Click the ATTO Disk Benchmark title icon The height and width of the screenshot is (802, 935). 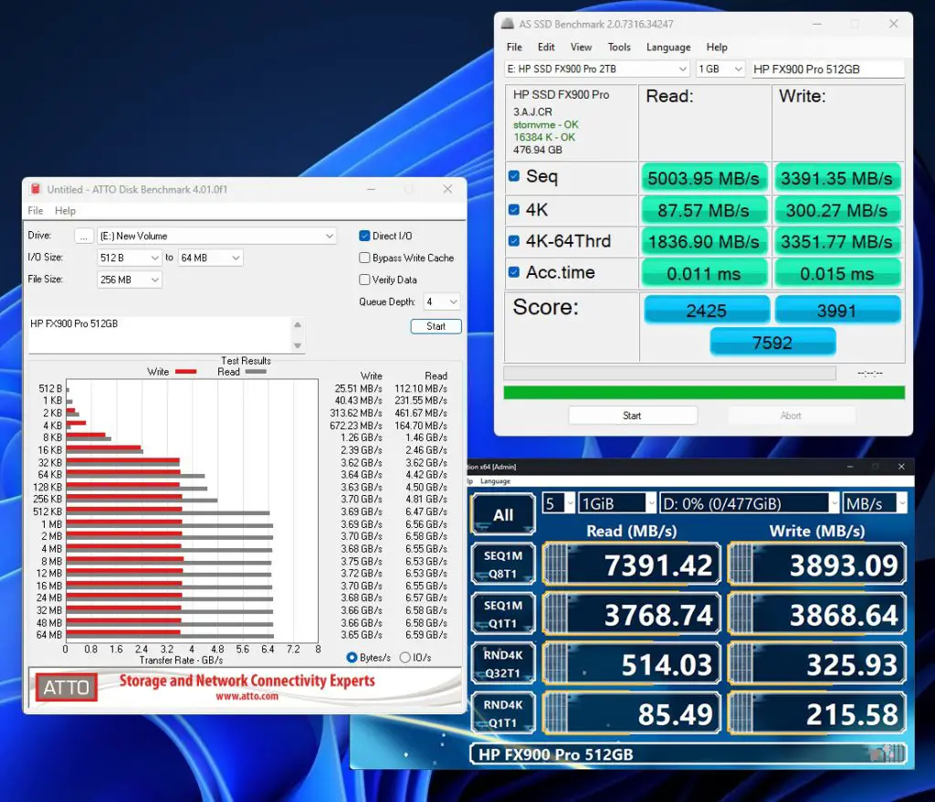tap(36, 189)
